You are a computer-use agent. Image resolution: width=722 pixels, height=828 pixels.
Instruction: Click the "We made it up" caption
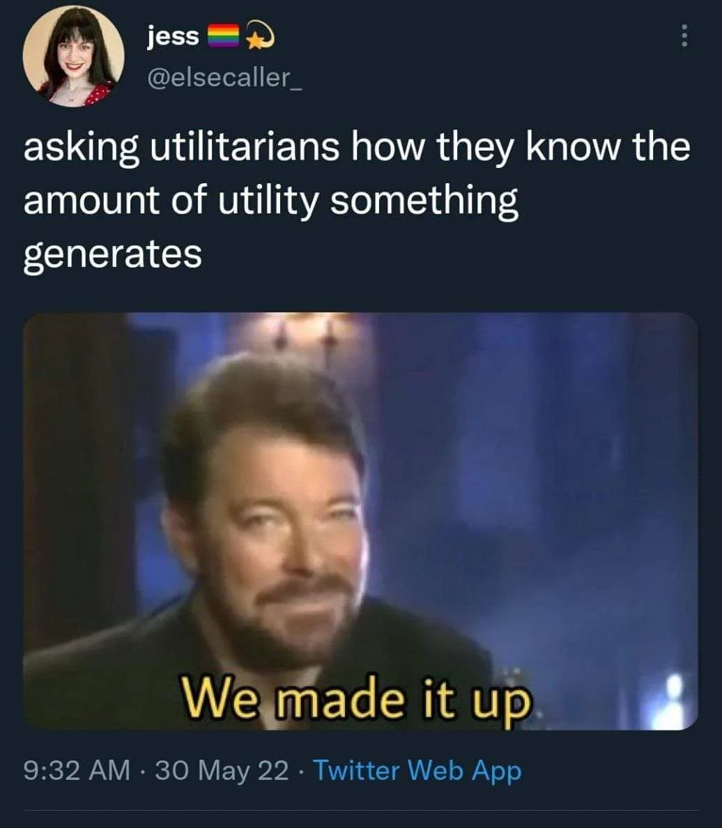[x=357, y=700]
